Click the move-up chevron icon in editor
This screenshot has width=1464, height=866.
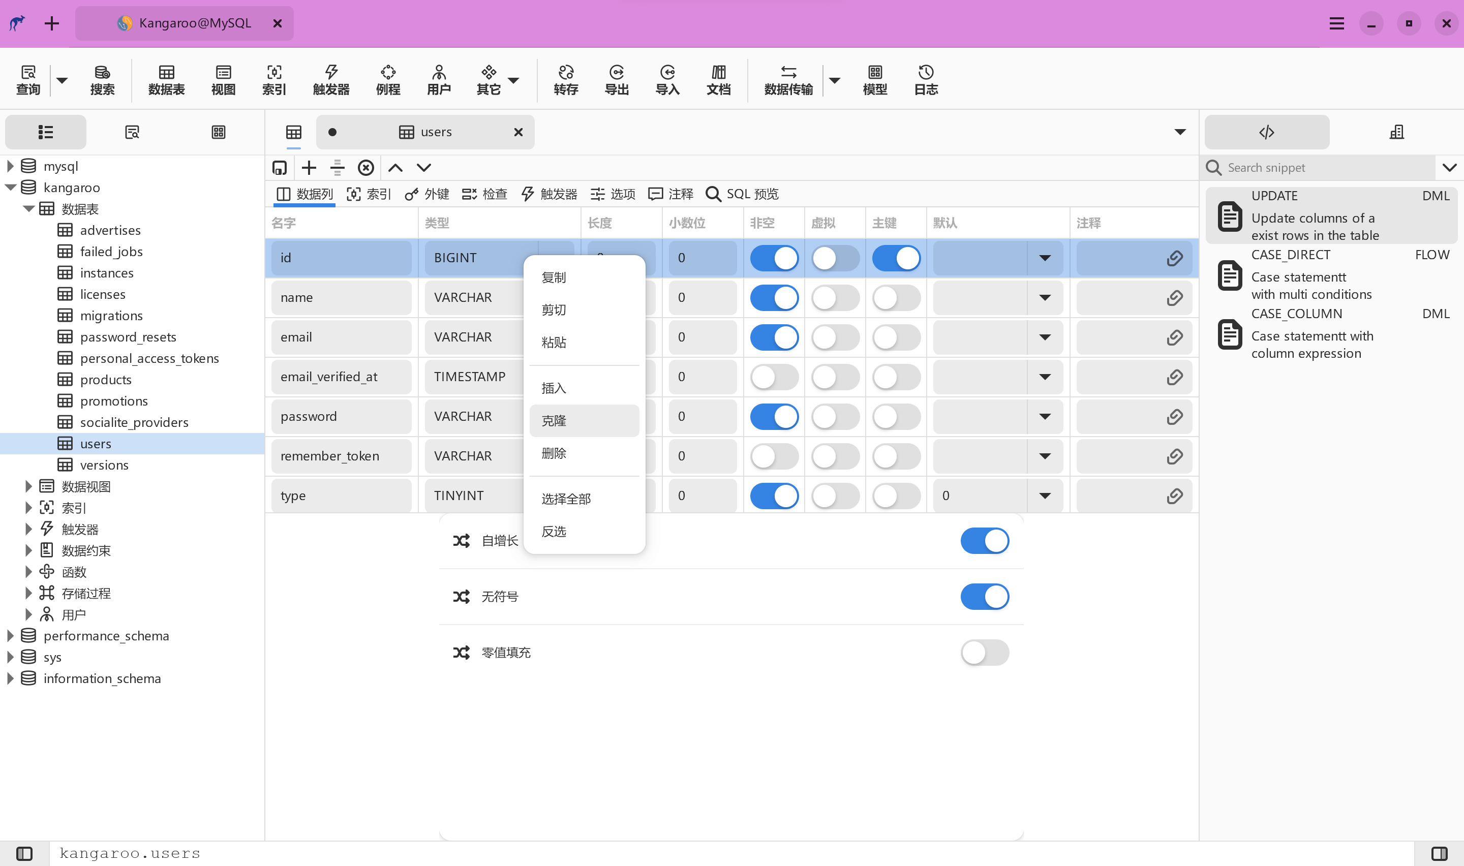tap(395, 168)
